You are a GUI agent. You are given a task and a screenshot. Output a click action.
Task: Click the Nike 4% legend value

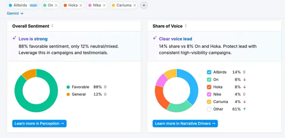(x=237, y=94)
